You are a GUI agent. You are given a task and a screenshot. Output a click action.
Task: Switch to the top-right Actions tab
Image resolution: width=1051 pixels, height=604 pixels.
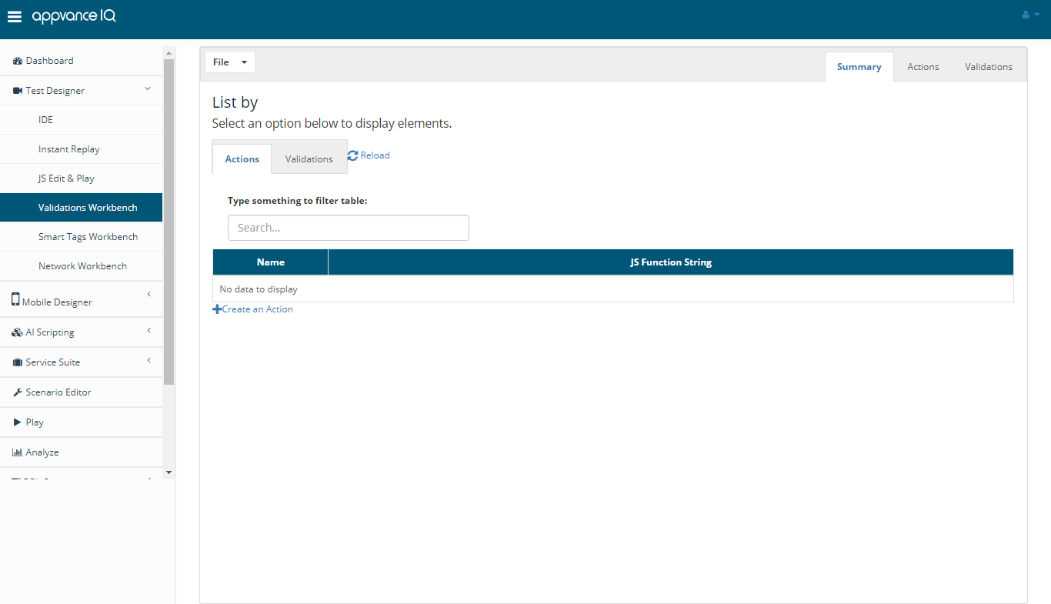click(x=923, y=67)
